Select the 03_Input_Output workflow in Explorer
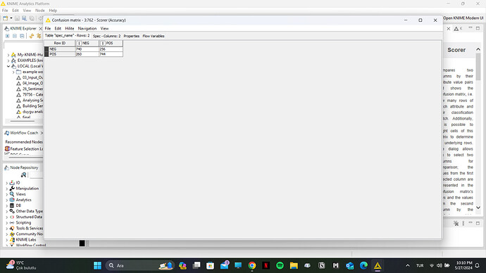Image resolution: width=486 pixels, height=273 pixels. 30,77
